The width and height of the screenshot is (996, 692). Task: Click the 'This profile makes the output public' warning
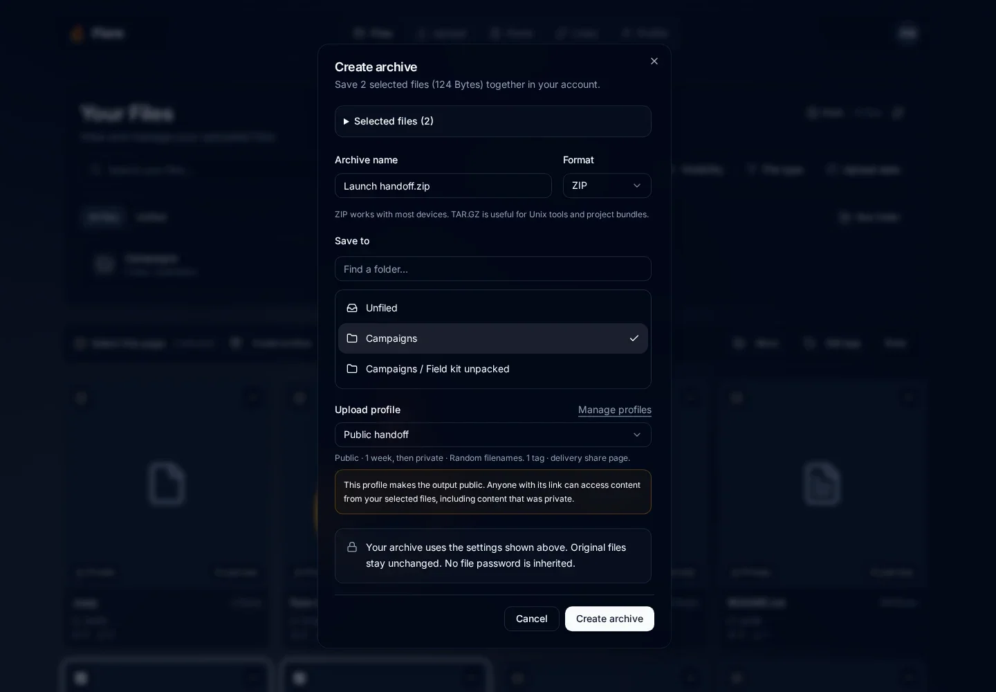coord(493,492)
